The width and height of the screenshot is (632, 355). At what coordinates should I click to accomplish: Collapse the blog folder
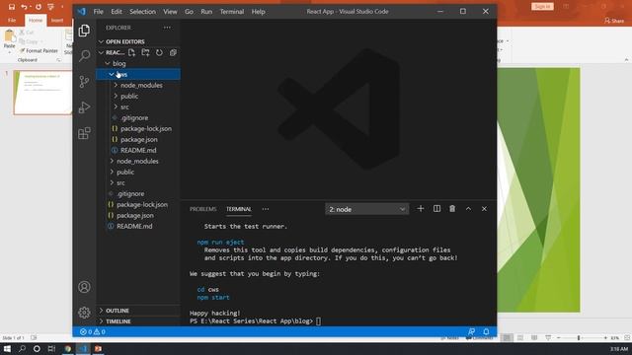(x=108, y=63)
